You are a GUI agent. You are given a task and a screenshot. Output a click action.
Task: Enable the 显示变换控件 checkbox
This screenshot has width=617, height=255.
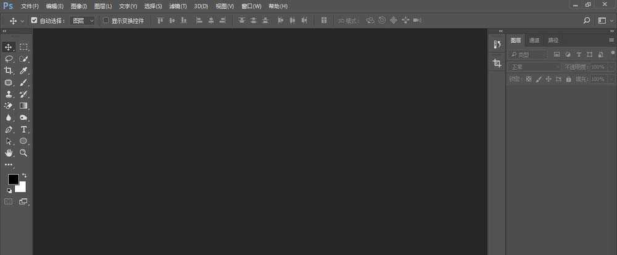point(106,20)
